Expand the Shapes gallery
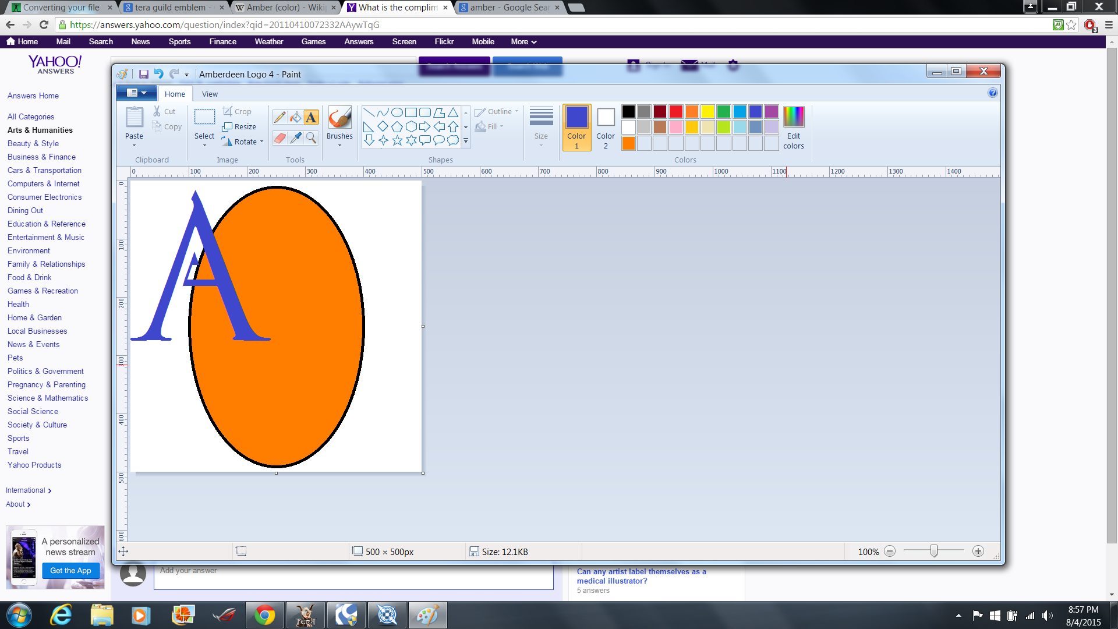Image resolution: width=1118 pixels, height=629 pixels. [x=466, y=140]
